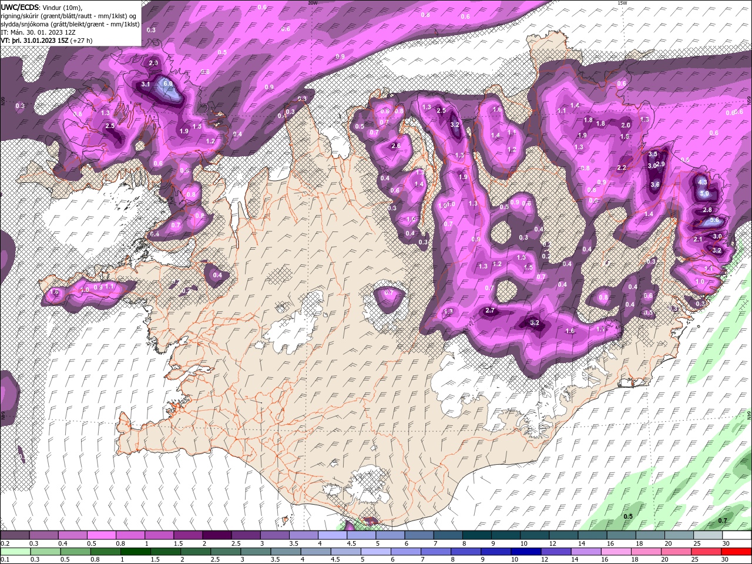Select the top-row legend swatch starting at 14

point(593,535)
